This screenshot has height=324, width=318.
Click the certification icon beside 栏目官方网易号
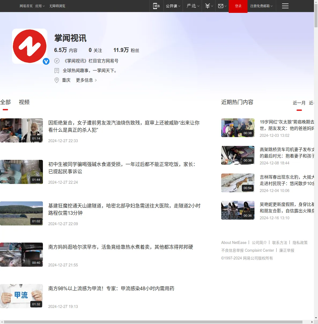click(57, 61)
